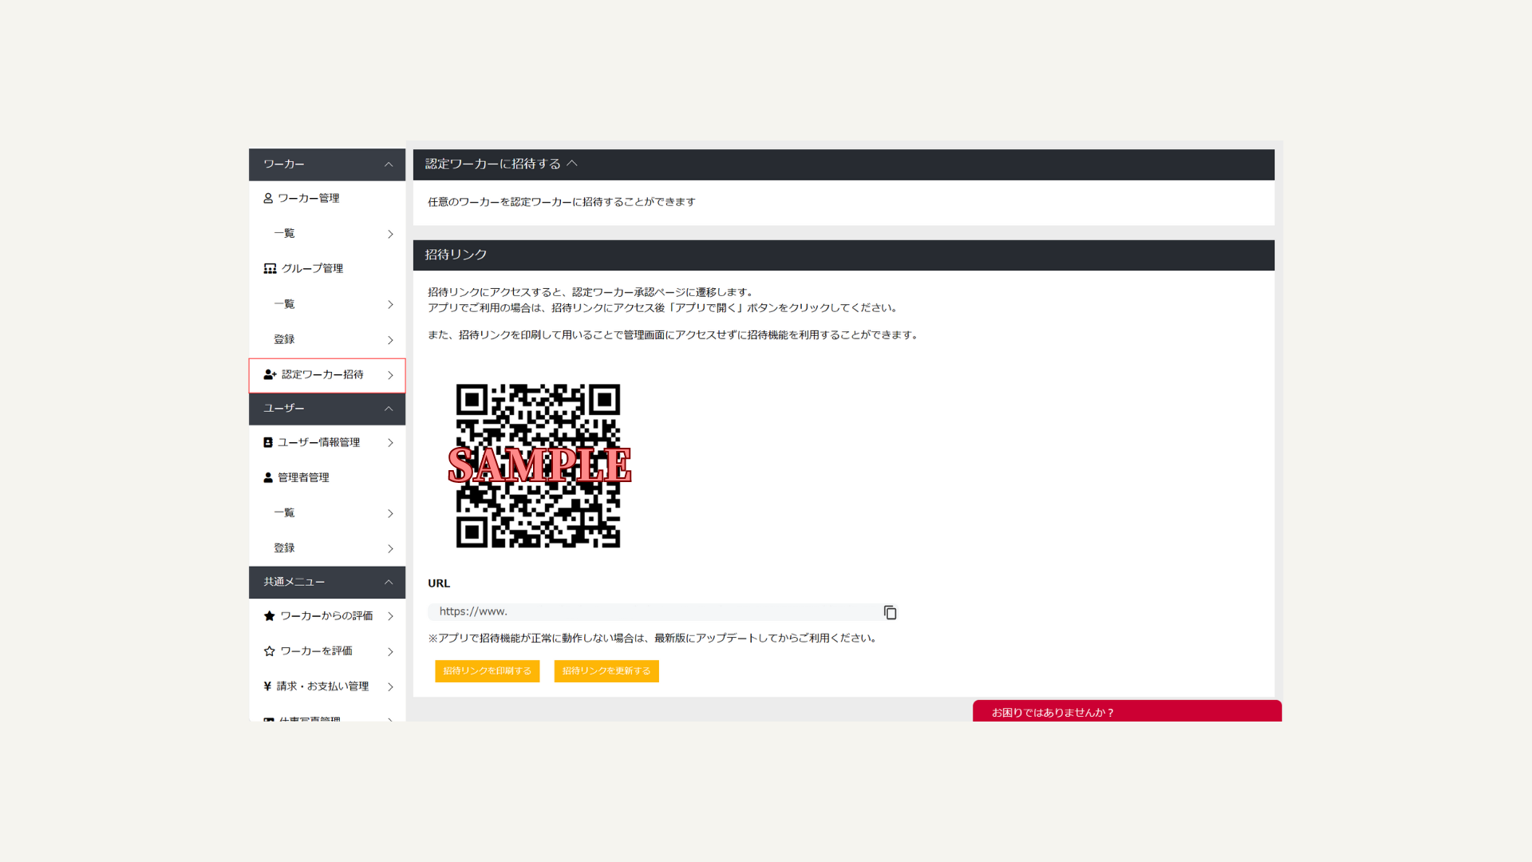This screenshot has height=862, width=1532.
Task: Click the 招待リンクを印刷する button
Action: click(x=487, y=670)
